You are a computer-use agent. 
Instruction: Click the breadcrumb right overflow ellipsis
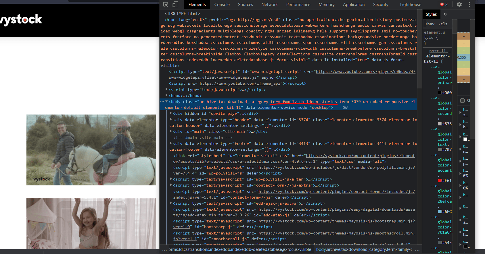[x=417, y=250]
